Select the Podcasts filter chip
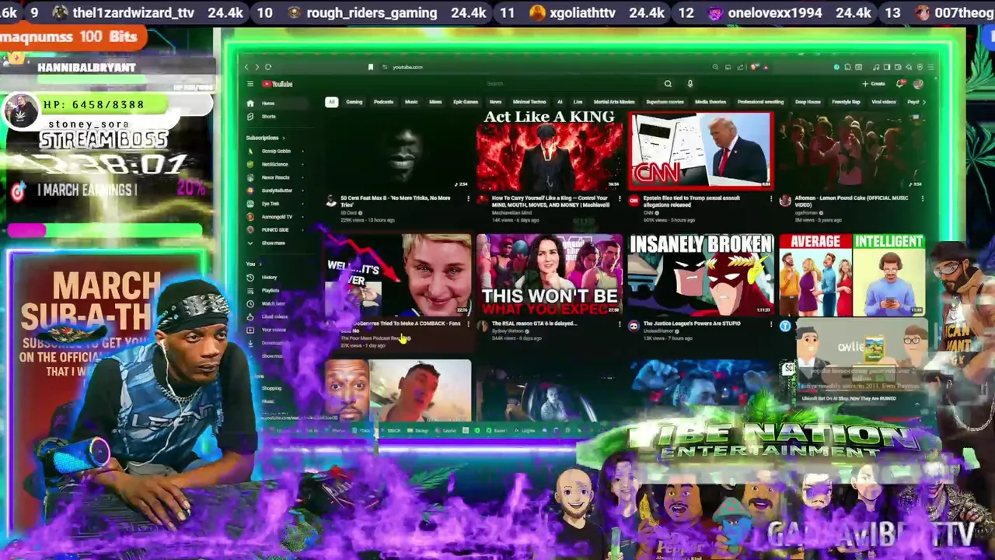 coord(383,102)
